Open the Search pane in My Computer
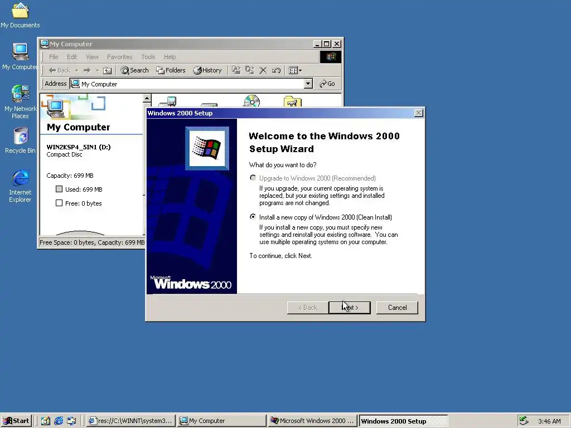This screenshot has height=428, width=571. [135, 70]
